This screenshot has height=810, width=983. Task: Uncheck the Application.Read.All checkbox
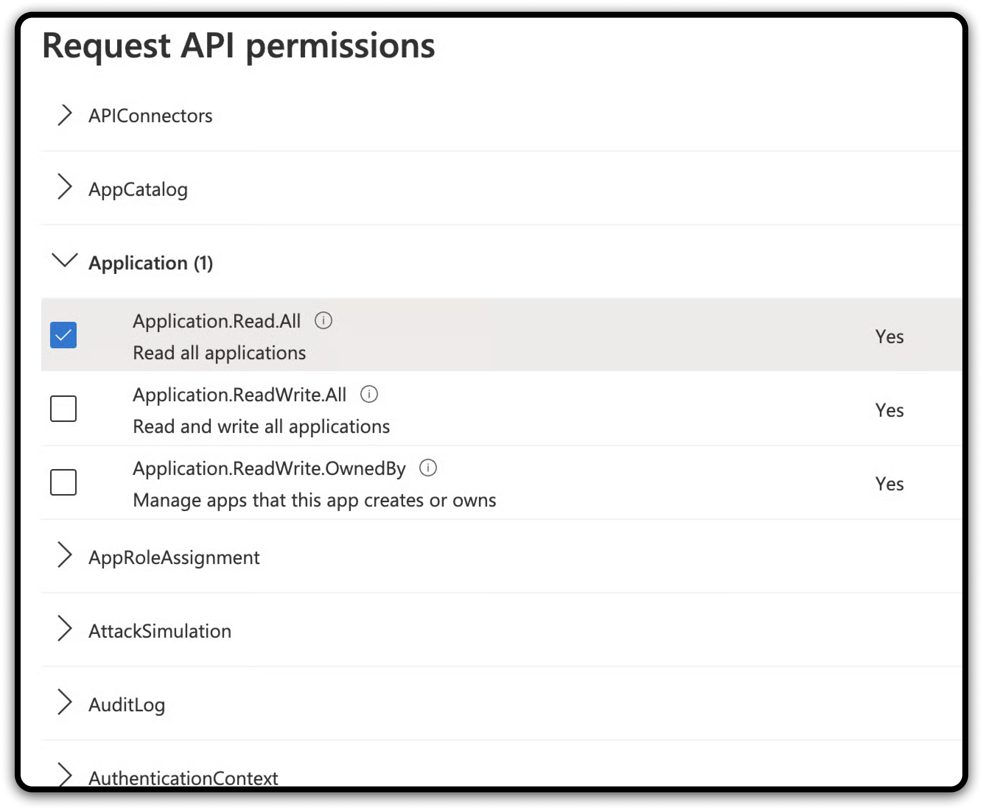[63, 335]
